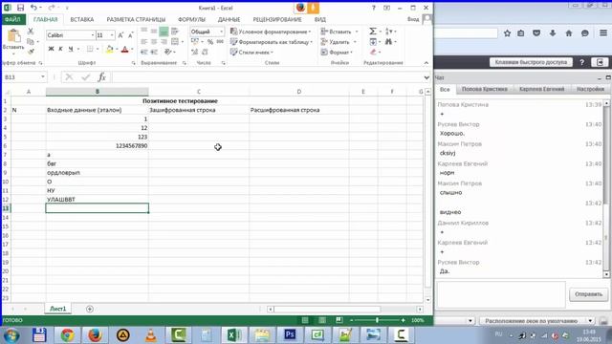Image resolution: width=612 pixels, height=344 pixels.
Task: Click the large Вставить paste button
Action: tap(13, 41)
